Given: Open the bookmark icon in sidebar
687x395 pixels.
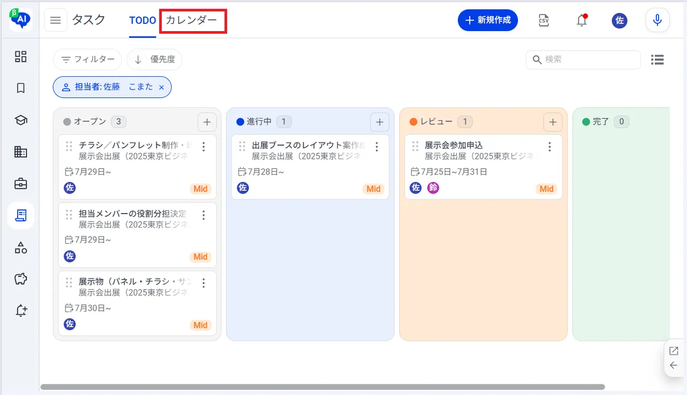Looking at the screenshot, I should (20, 88).
